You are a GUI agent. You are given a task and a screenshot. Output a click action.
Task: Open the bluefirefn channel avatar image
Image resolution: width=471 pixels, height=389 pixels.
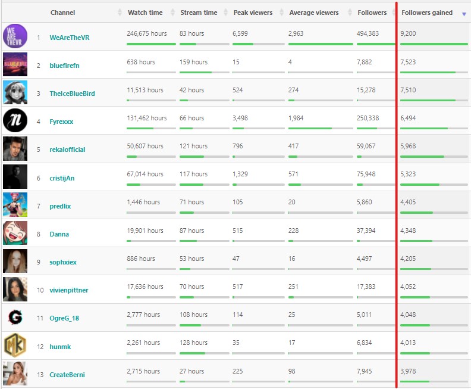coord(15,65)
